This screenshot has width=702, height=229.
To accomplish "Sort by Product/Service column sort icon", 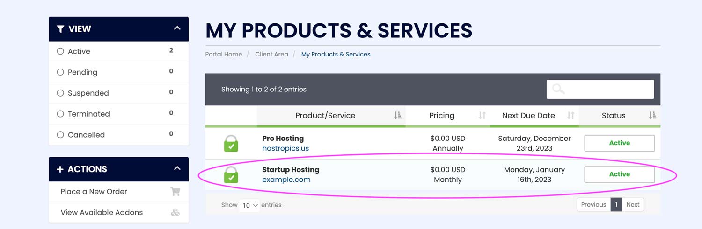I will click(x=397, y=116).
